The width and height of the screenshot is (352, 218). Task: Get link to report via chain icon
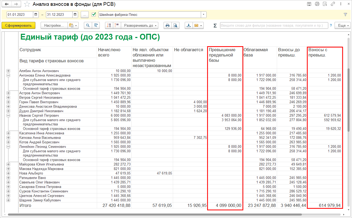tap(333, 4)
